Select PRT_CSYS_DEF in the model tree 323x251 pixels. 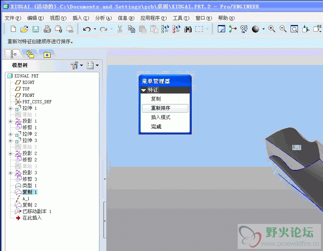[x=37, y=102]
